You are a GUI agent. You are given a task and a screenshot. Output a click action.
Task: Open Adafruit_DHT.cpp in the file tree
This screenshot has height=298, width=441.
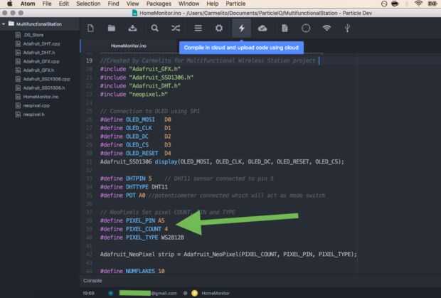41,44
